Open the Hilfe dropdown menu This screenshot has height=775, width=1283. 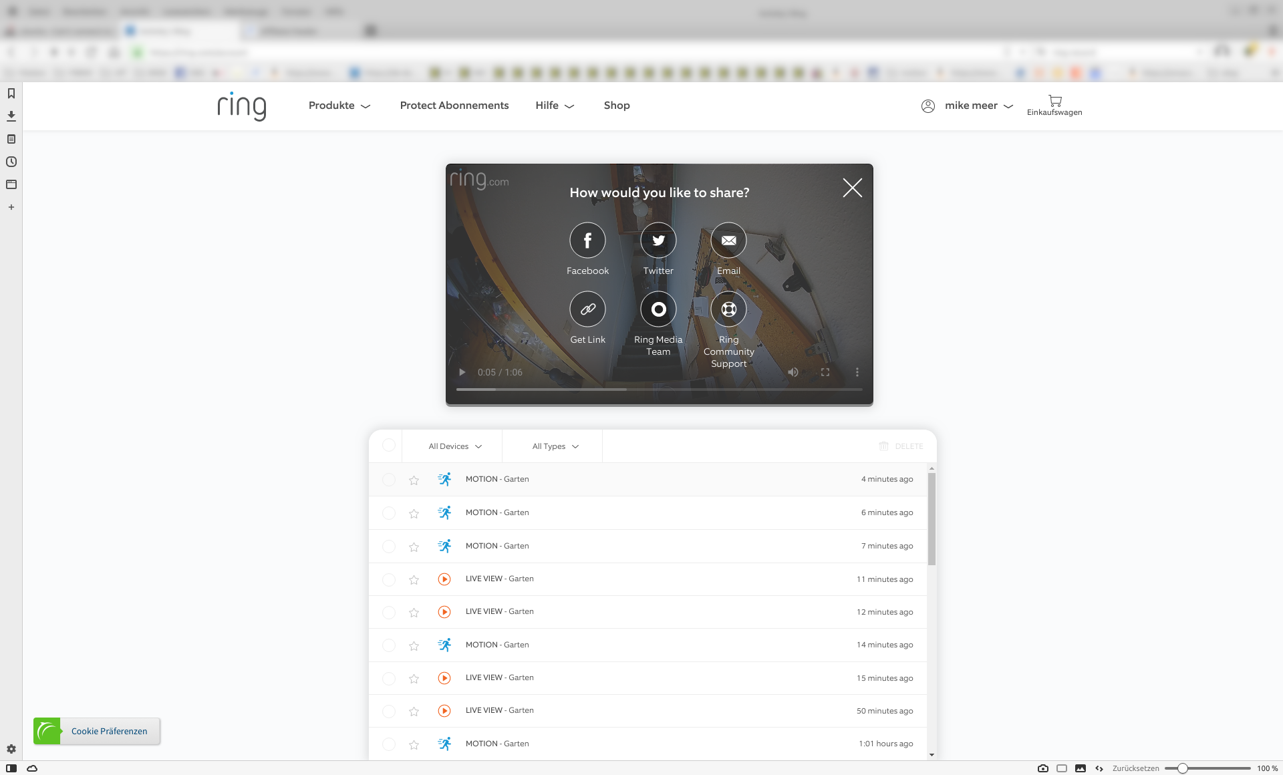point(555,106)
